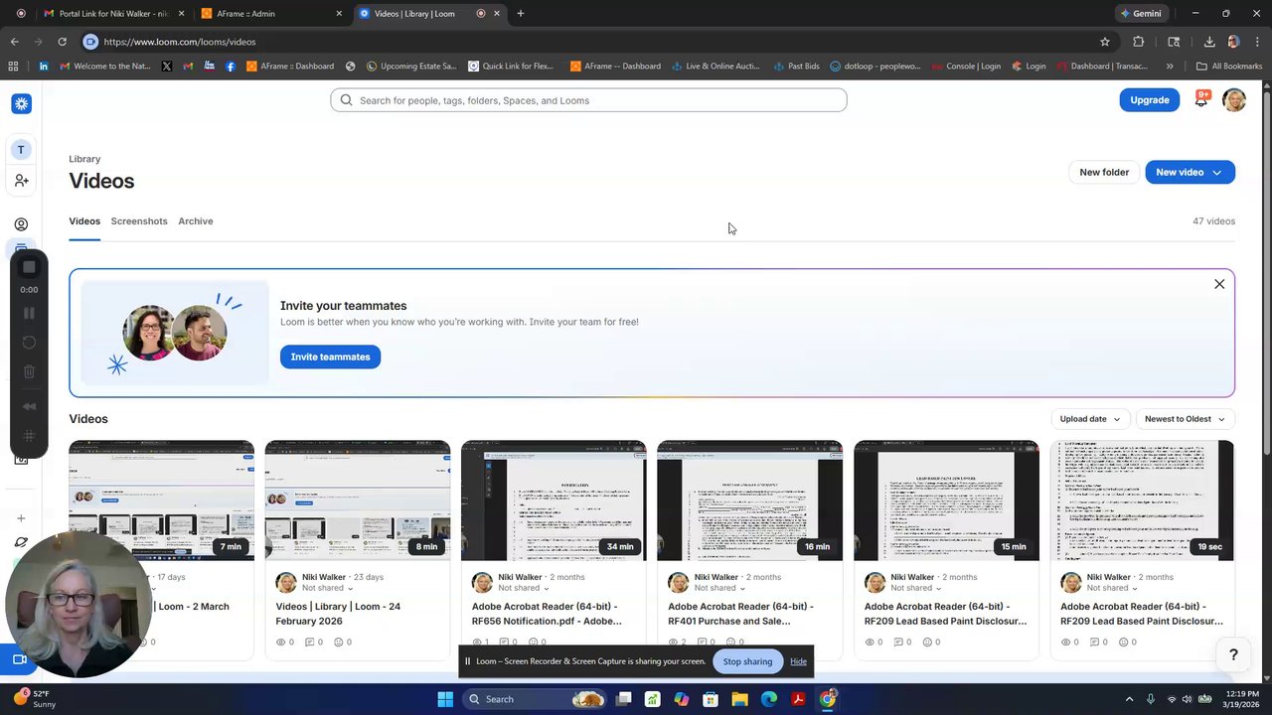Open Not shared dropdown on RF401 Purchase video

coord(721,588)
